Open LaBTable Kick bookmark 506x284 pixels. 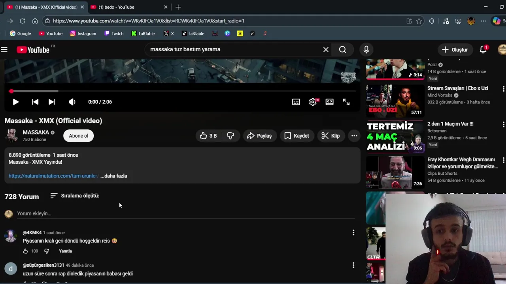(x=143, y=34)
